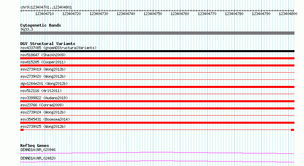Viewport: 304px width, 166px height.
Task: Click ruler position 123404770
Action: click(x=207, y=14)
